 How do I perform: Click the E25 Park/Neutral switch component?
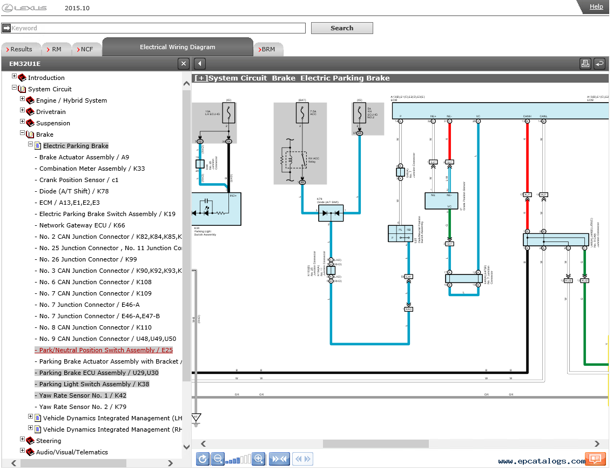coord(400,233)
